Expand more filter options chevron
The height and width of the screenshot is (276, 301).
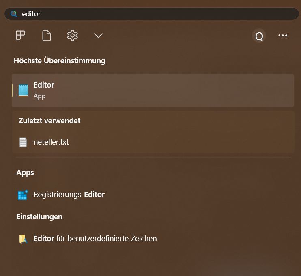[98, 36]
